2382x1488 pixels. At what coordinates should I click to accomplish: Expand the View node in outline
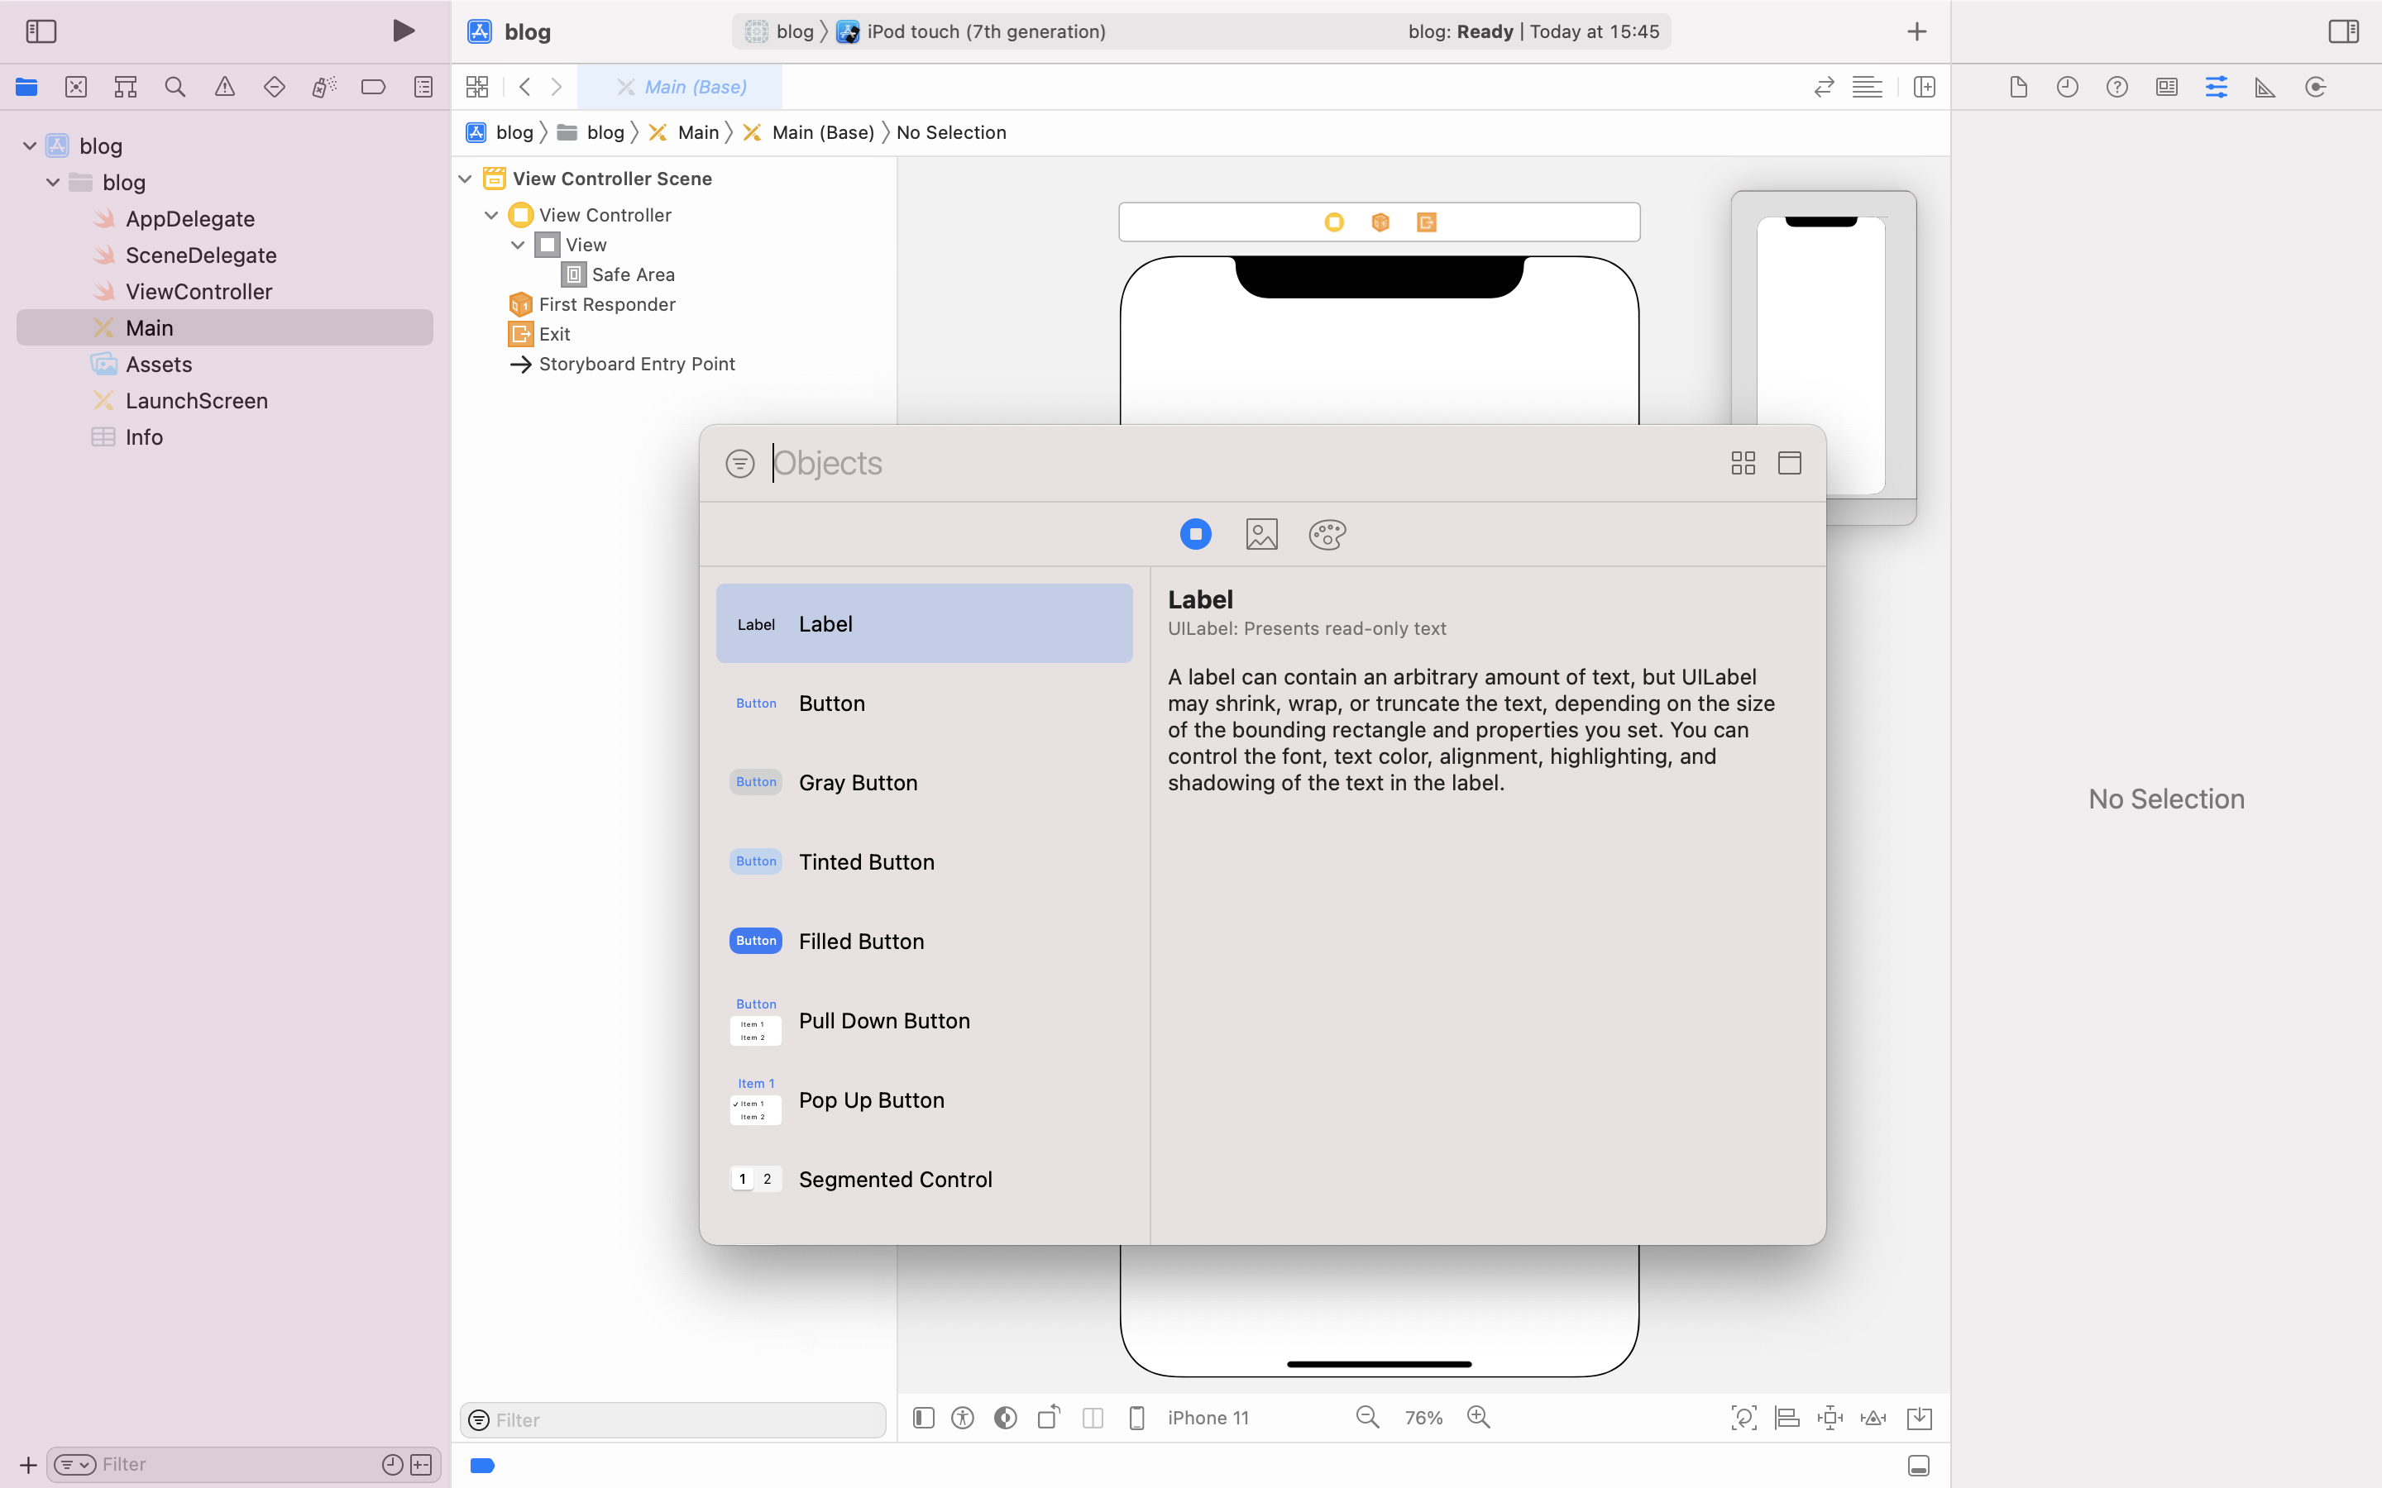tap(518, 243)
